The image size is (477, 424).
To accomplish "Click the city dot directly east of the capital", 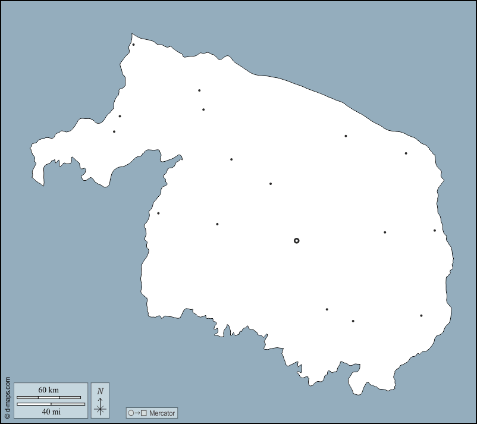I will point(385,233).
